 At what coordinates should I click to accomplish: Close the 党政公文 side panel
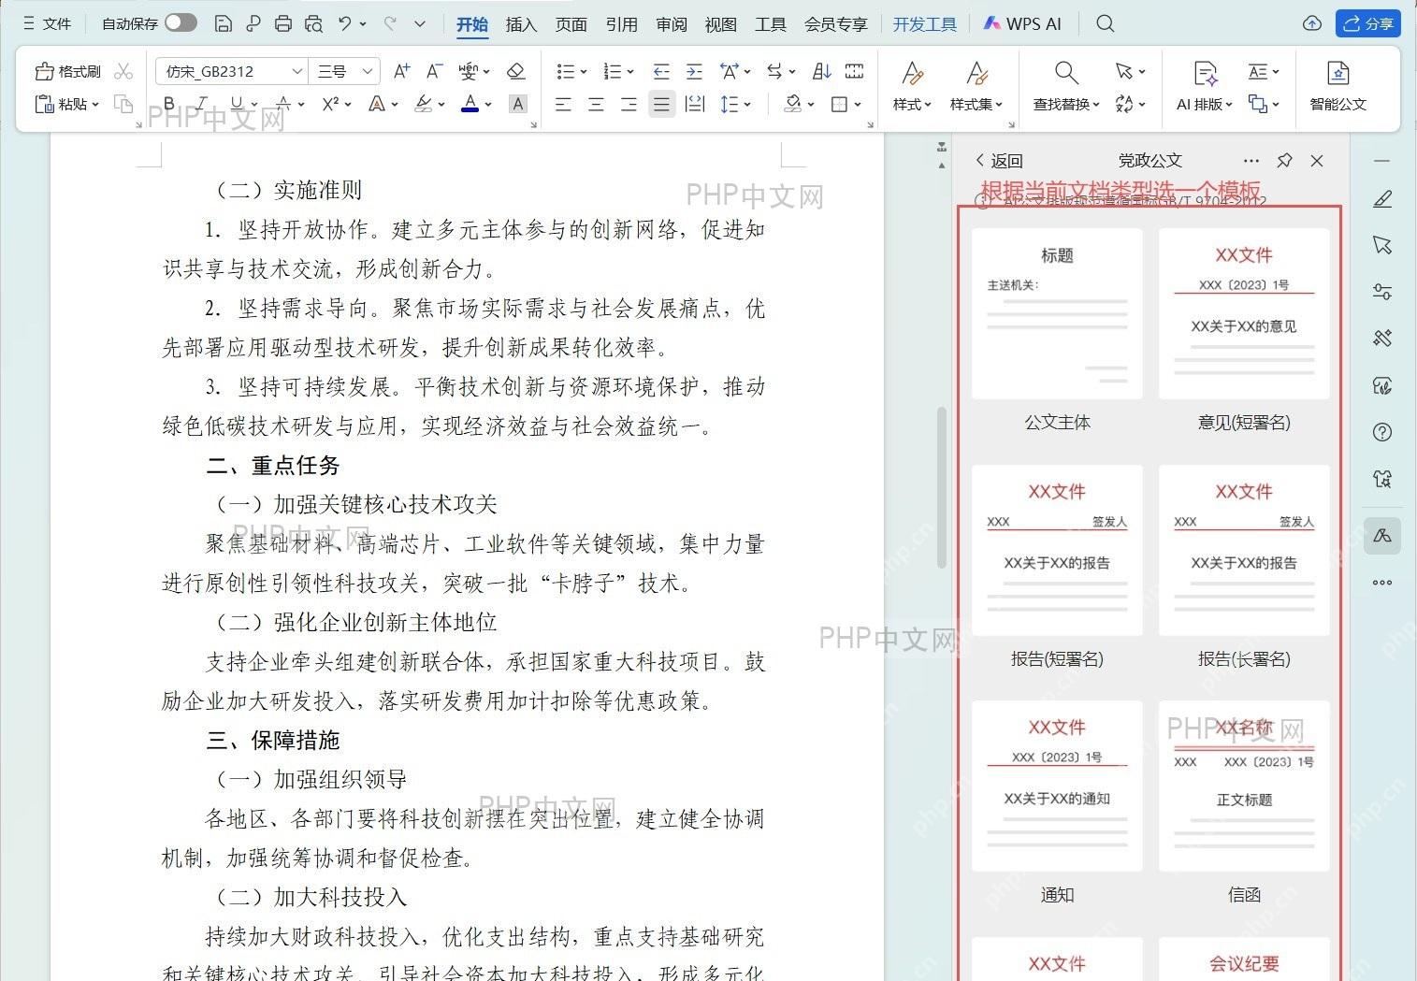1317,160
